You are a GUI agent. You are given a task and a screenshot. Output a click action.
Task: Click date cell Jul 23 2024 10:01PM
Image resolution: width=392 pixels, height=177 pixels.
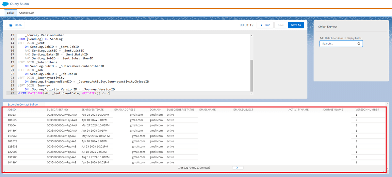95,147
